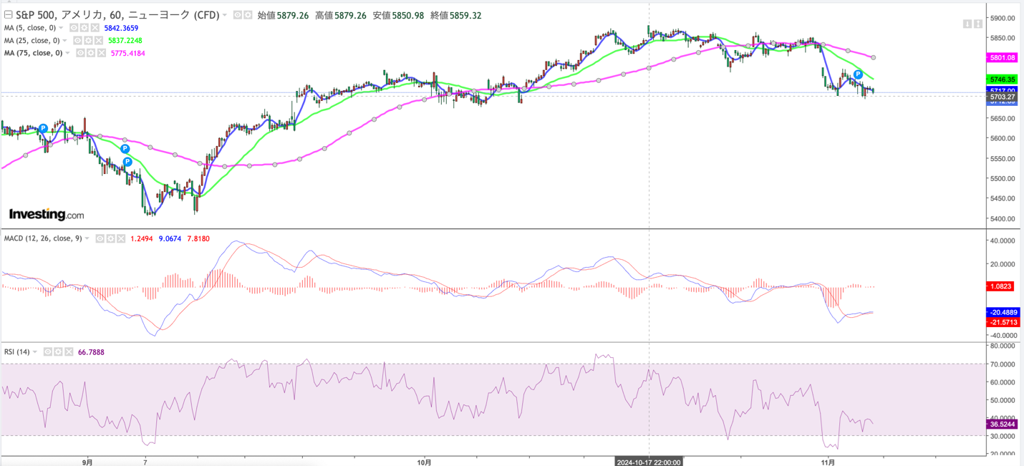
Task: Click the Investing.com logo link
Action: pyautogui.click(x=47, y=214)
